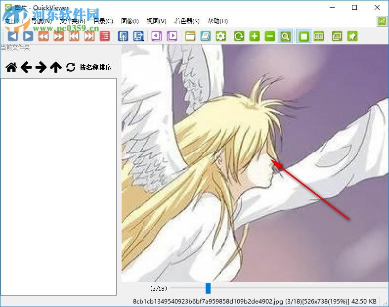
Task: Click the displayed angel image
Action: tap(255, 163)
